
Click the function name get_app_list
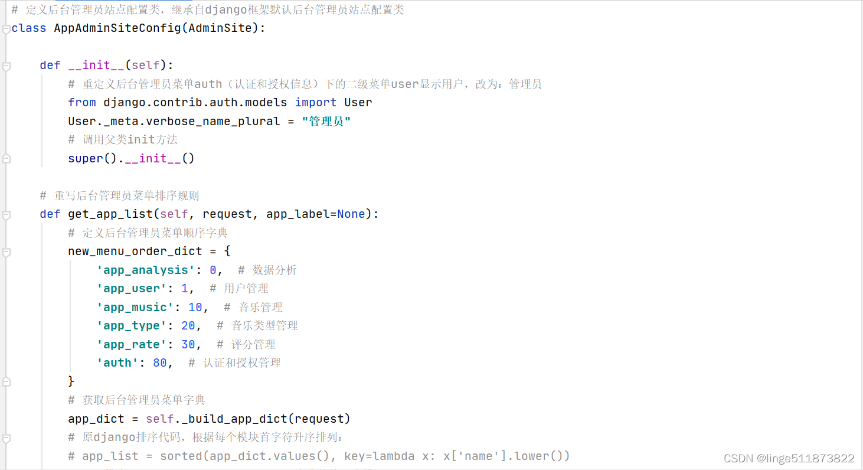pos(110,214)
